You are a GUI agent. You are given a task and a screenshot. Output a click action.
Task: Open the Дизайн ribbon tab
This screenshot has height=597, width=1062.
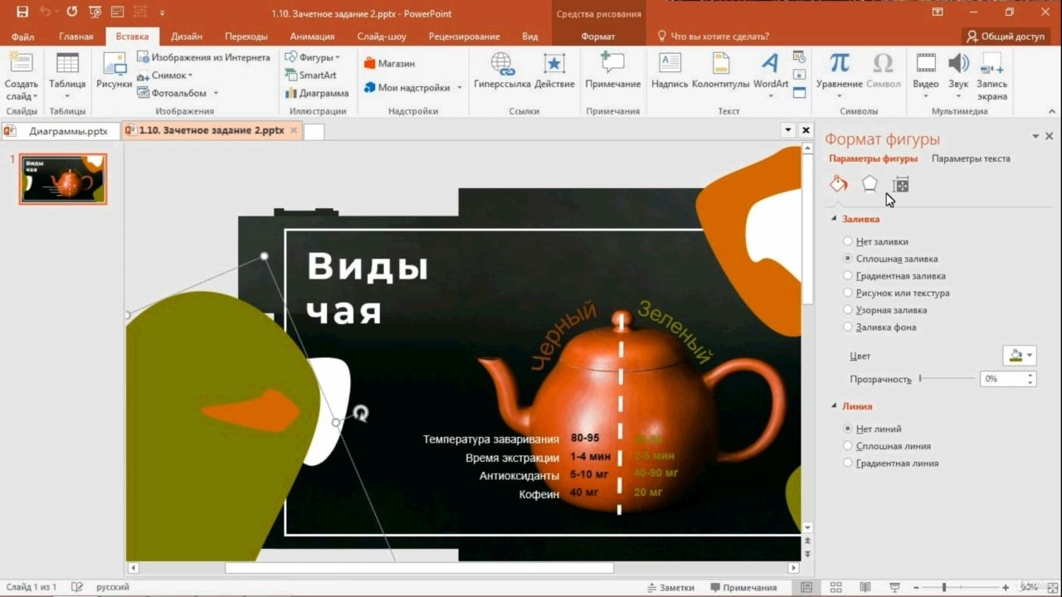(x=187, y=36)
